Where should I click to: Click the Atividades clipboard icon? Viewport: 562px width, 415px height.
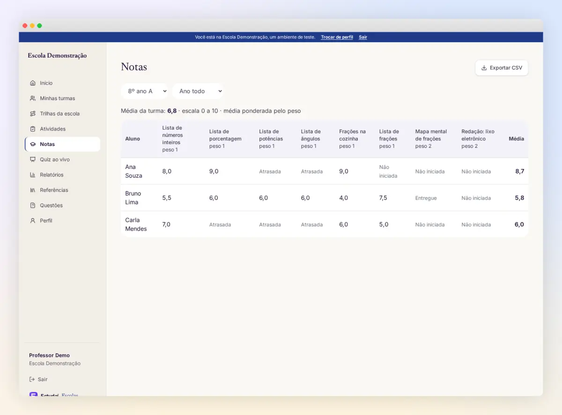(x=33, y=129)
